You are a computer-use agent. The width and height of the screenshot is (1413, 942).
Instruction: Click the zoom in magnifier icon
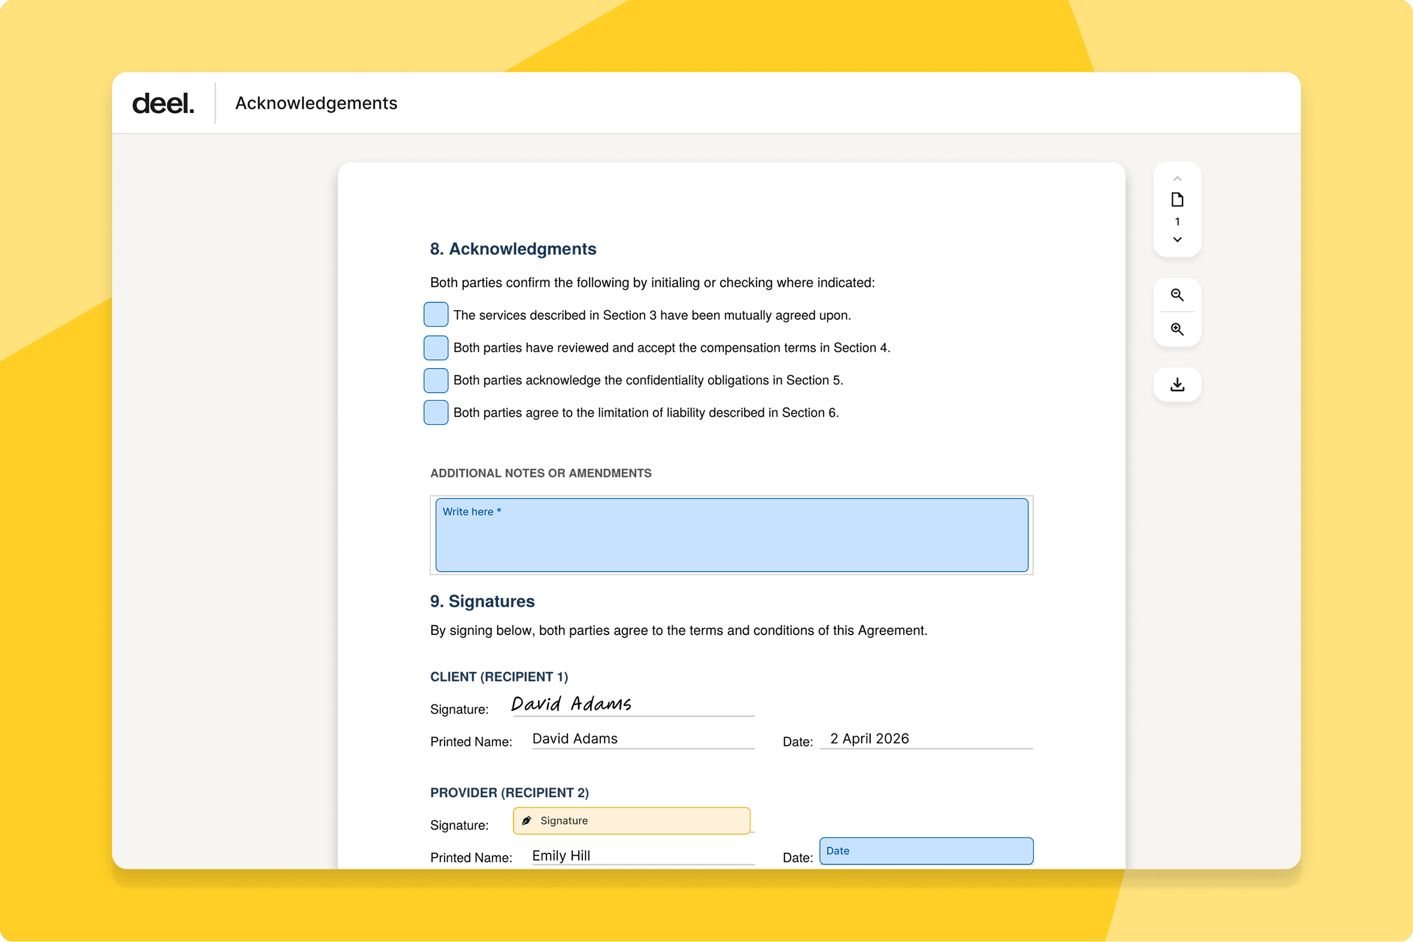1177,329
